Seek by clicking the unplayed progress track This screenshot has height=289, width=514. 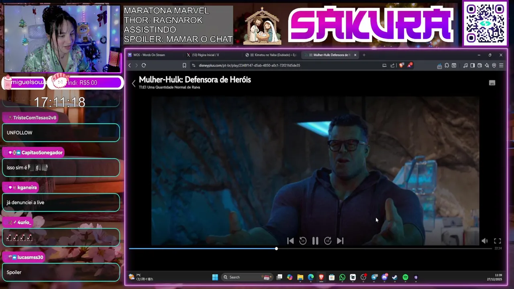point(385,249)
